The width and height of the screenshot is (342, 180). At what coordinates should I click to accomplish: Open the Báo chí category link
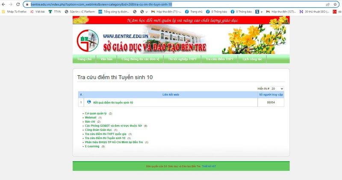90,122
